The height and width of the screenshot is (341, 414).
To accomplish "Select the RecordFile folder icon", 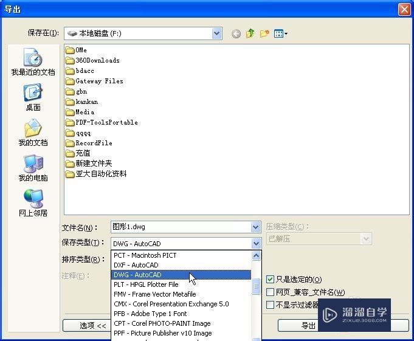I will [x=70, y=143].
